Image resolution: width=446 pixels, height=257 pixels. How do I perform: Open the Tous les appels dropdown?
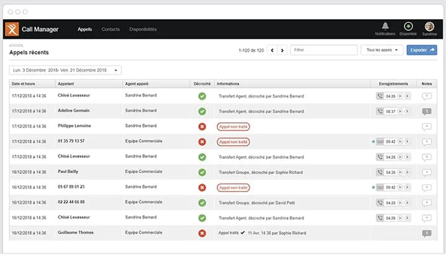pyautogui.click(x=382, y=50)
